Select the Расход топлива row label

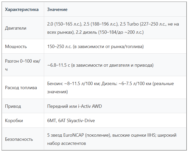point(21,88)
